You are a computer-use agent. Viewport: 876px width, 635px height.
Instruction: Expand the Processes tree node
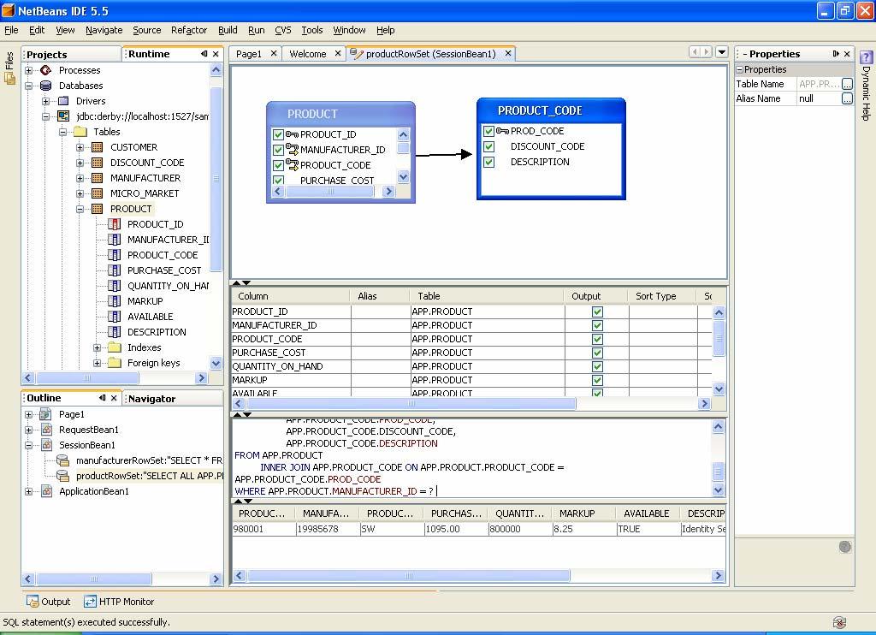(29, 70)
